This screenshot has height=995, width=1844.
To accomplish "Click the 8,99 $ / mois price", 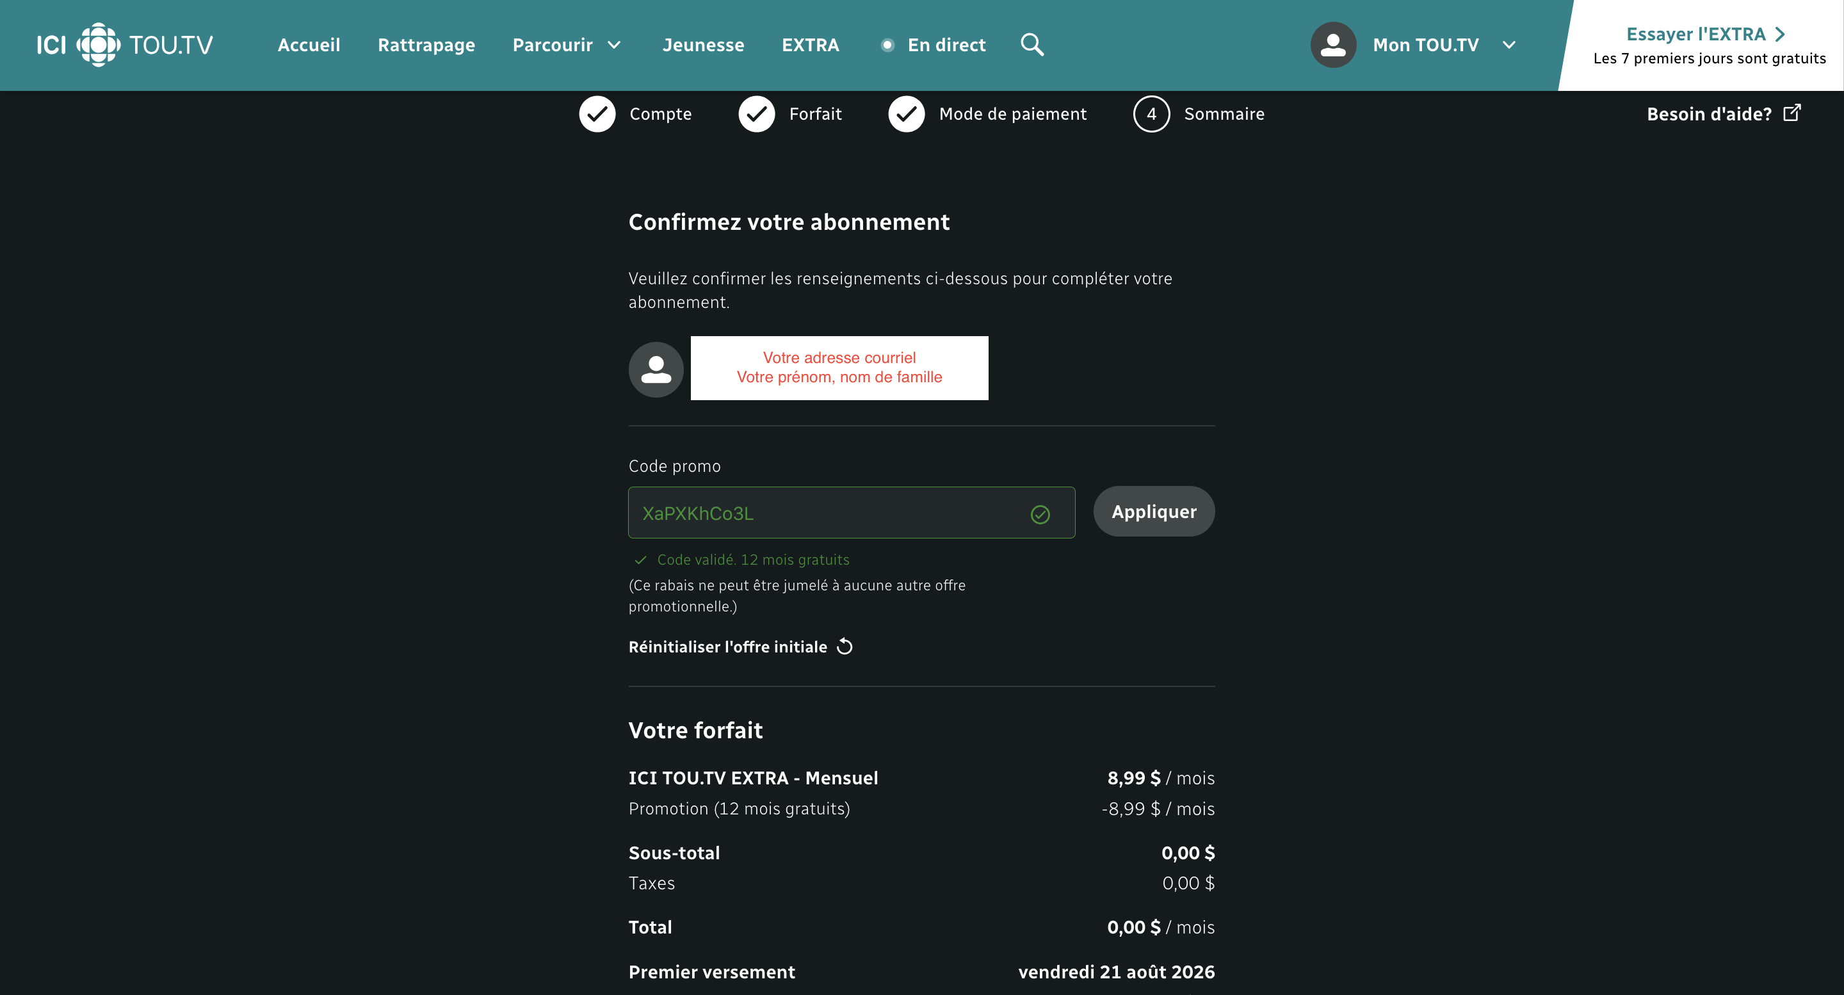I will tap(1160, 778).
